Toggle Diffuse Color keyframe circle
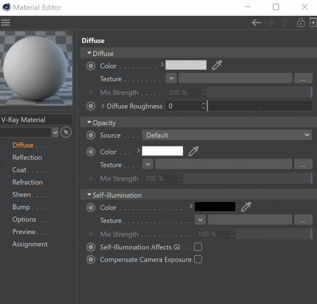The image size is (317, 304). (91, 66)
